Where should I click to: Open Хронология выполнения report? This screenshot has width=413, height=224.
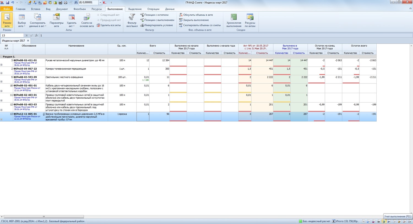pos(234,21)
